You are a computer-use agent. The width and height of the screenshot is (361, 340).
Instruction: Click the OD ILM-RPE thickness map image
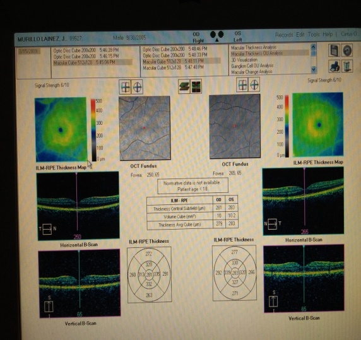click(x=61, y=129)
